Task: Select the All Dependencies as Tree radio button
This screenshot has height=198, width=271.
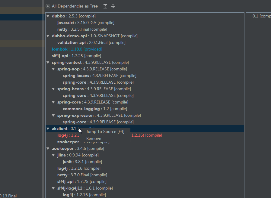Action: [x=48, y=6]
